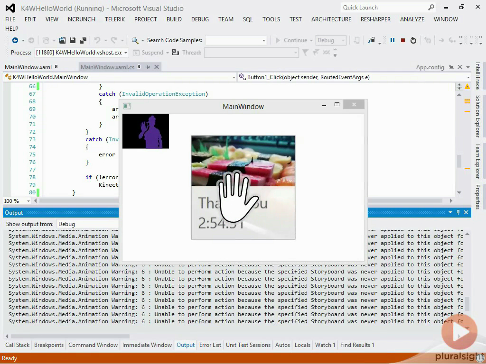Open the TELERIK menu
Image resolution: width=486 pixels, height=364 pixels.
click(x=115, y=19)
